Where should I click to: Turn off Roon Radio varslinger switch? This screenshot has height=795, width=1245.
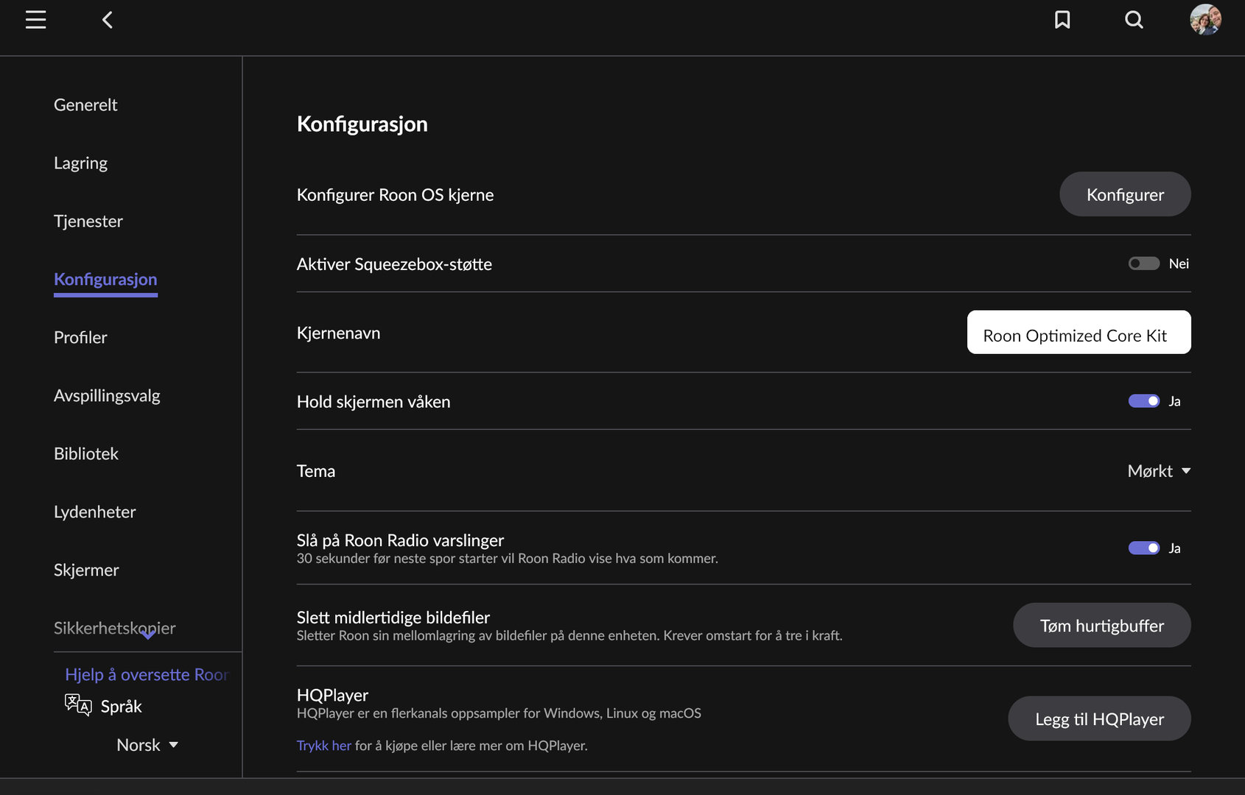pos(1143,548)
